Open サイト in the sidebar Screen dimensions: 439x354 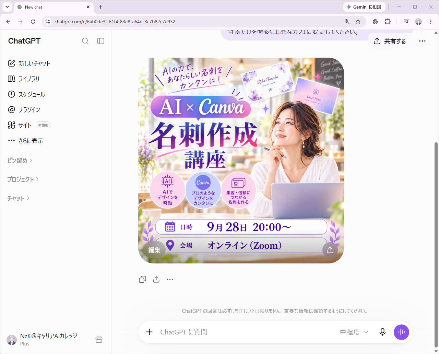click(20, 125)
